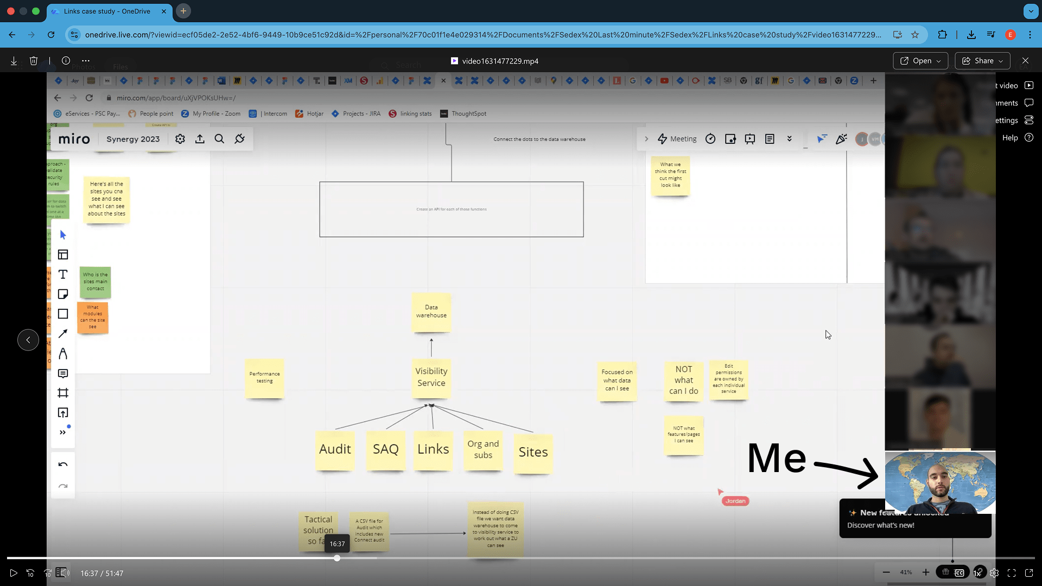The width and height of the screenshot is (1042, 586).
Task: Skip forward 10 seconds
Action: (x=48, y=573)
